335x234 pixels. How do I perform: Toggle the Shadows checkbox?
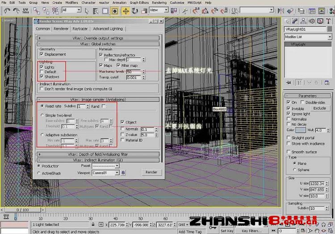pos(42,77)
